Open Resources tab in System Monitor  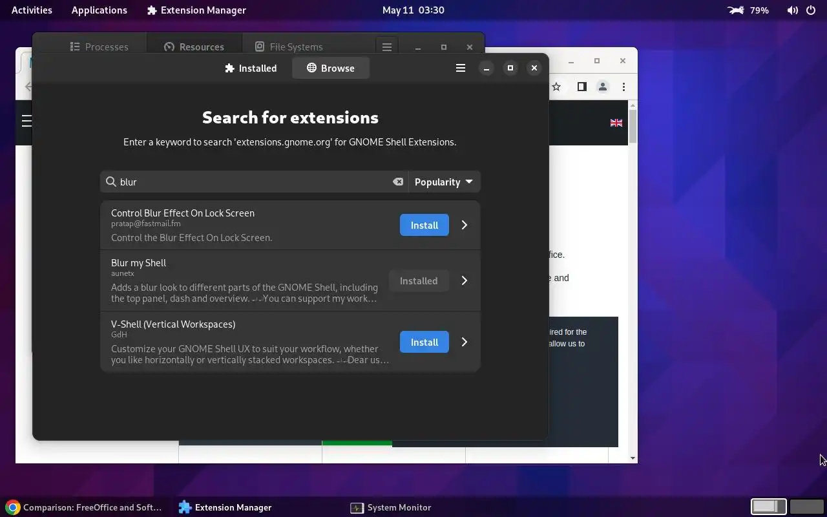tap(194, 47)
